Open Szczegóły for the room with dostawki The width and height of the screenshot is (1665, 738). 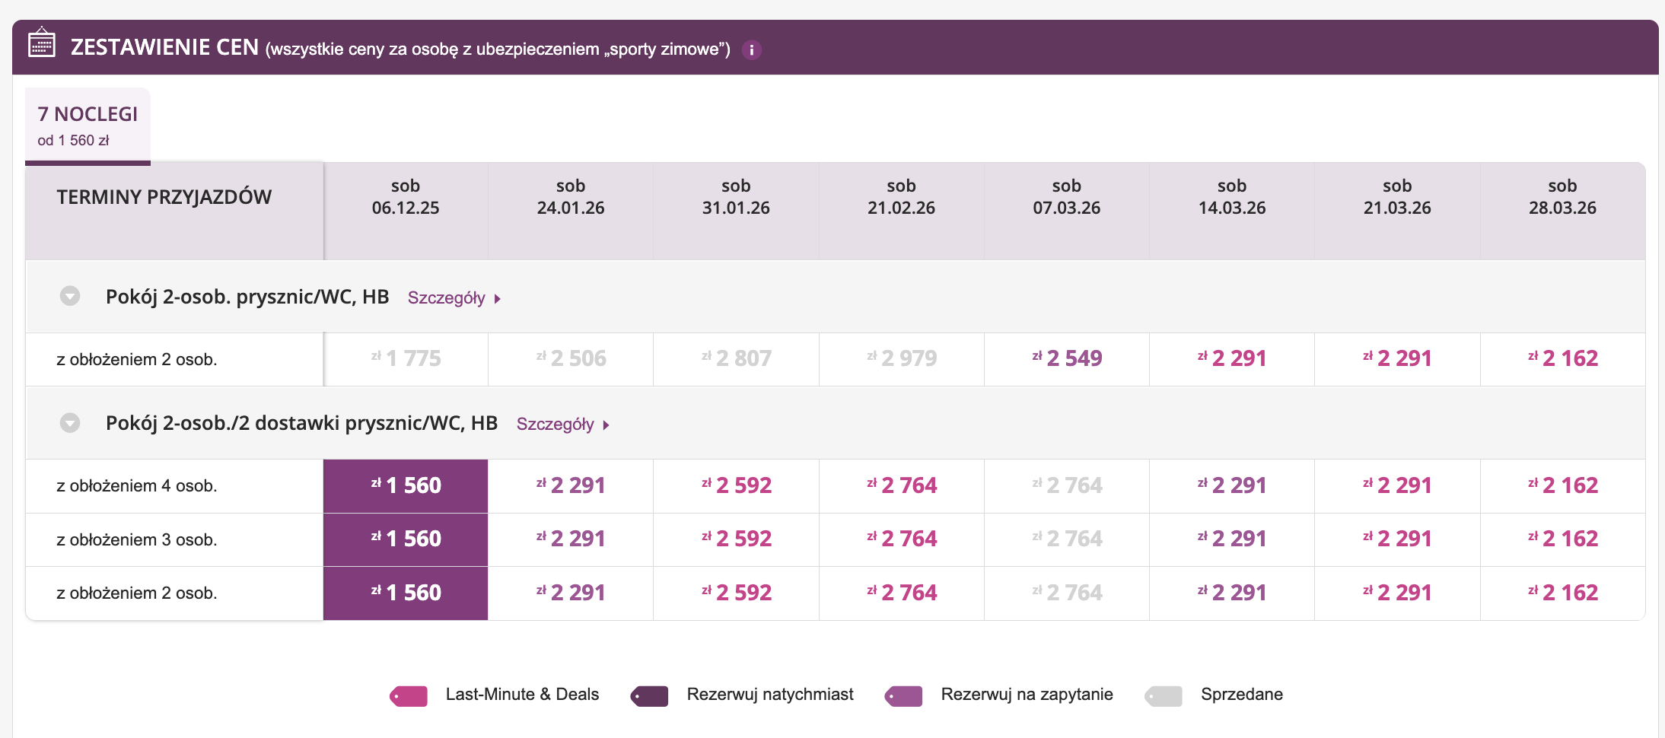pyautogui.click(x=555, y=425)
